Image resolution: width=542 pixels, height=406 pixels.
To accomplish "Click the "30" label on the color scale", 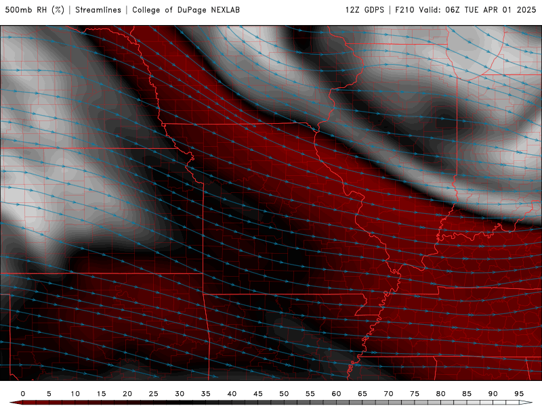I will (x=180, y=394).
